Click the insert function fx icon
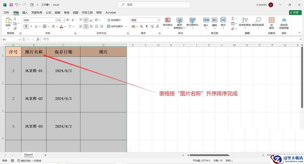 point(38,39)
